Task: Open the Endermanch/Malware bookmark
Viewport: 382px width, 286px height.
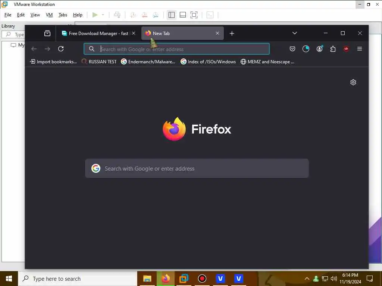Action: 148,62
